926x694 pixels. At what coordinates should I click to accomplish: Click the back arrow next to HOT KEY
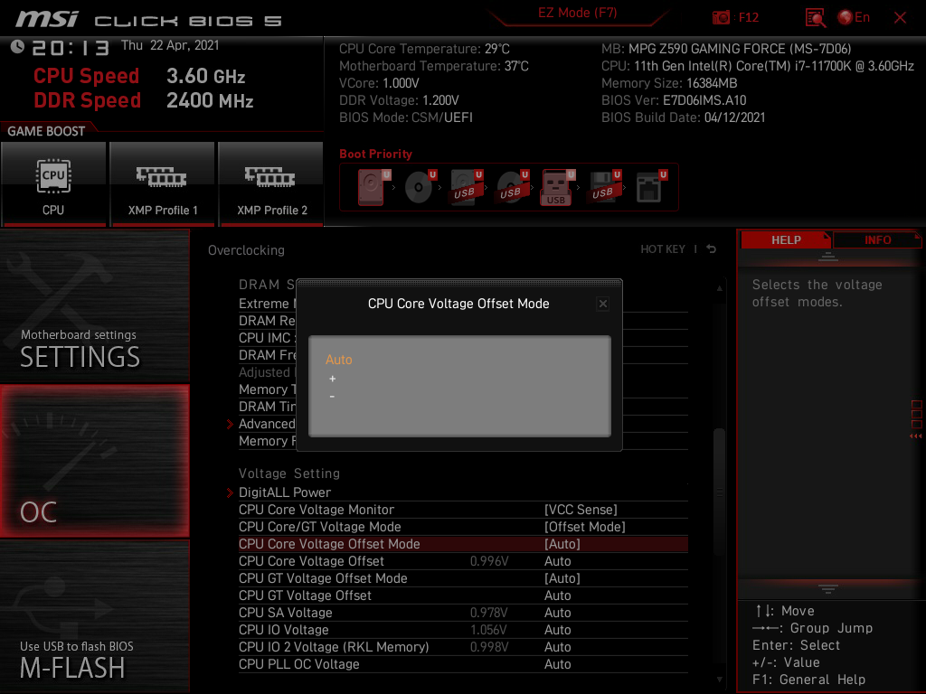click(712, 249)
